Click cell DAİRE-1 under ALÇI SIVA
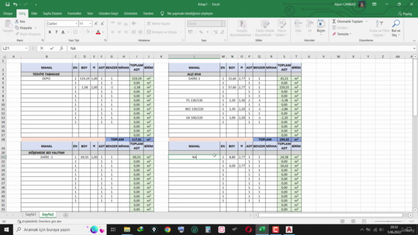This screenshot has height=235, width=418. coord(194,78)
